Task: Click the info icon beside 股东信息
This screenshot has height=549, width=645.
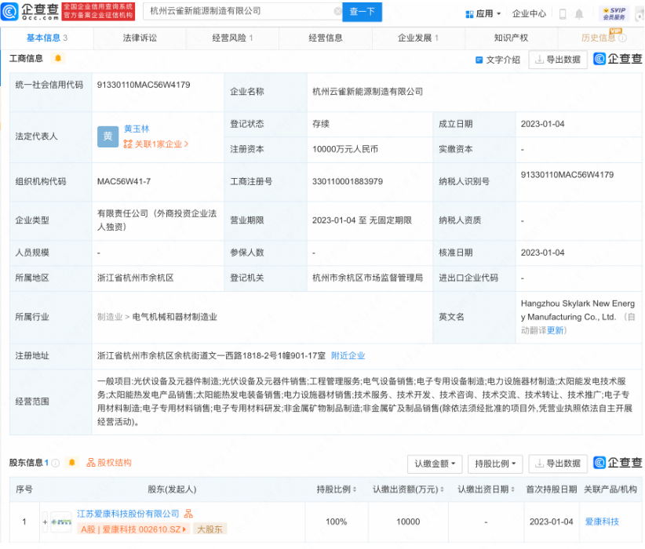Action: click(x=54, y=463)
